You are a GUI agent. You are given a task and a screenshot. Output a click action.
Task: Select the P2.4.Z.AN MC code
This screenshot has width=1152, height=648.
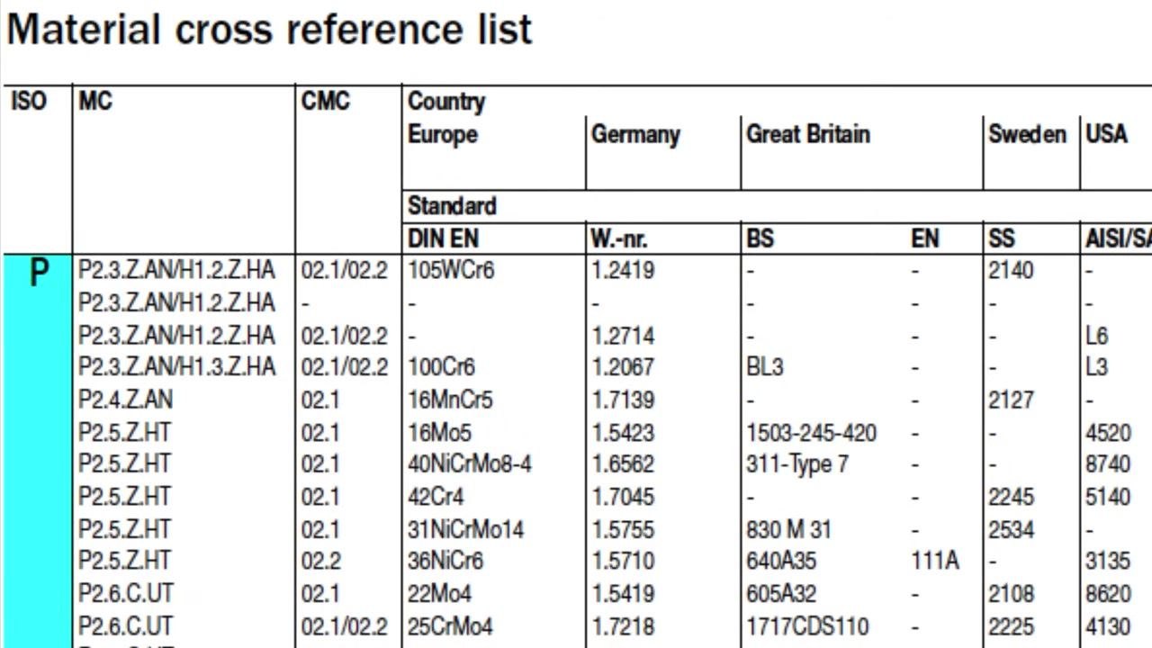(125, 400)
